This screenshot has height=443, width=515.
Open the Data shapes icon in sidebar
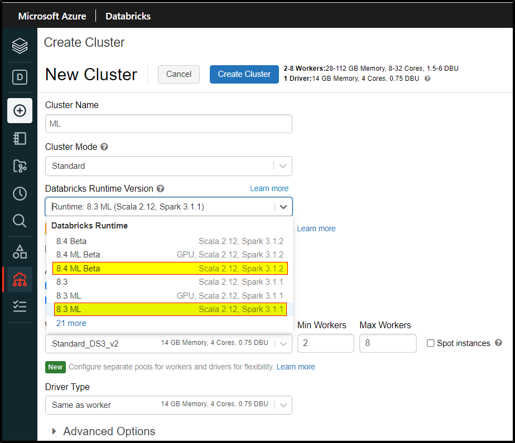point(20,252)
